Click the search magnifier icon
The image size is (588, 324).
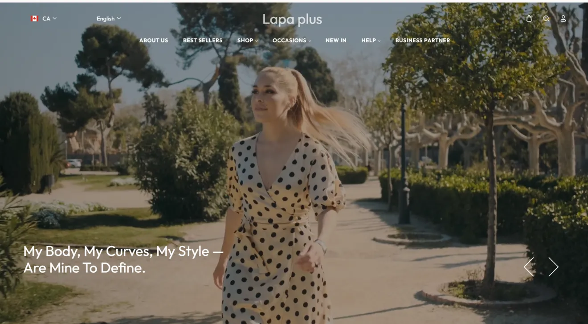click(546, 18)
